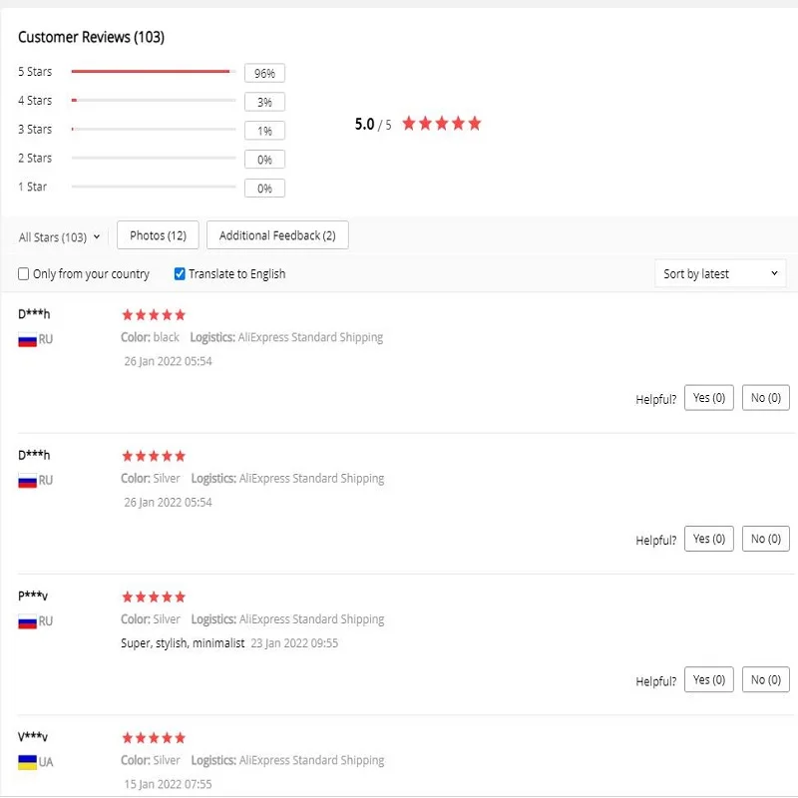Click the star rating on V***v's review
The width and height of the screenshot is (798, 798).
[154, 738]
